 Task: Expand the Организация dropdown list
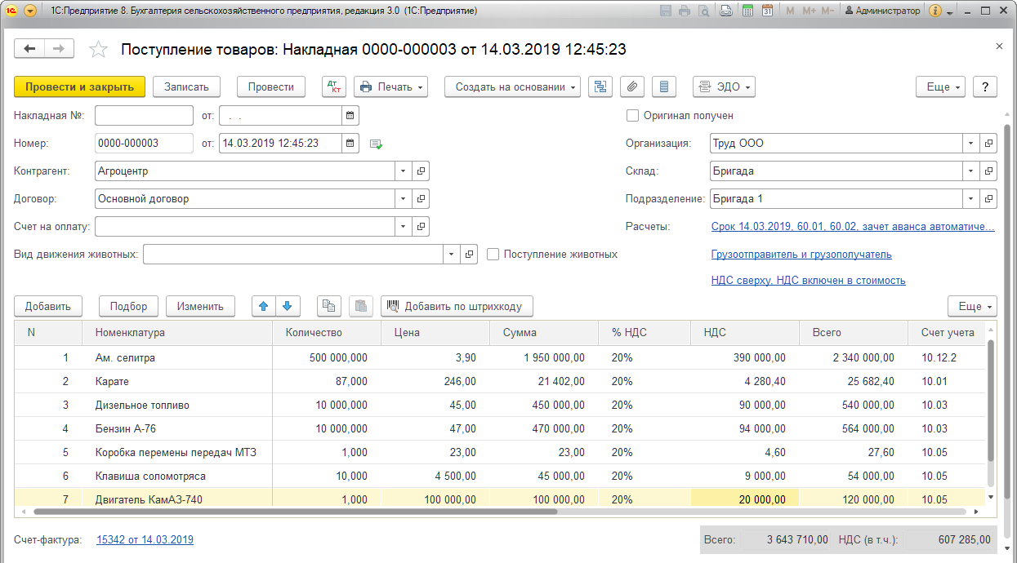tap(971, 144)
